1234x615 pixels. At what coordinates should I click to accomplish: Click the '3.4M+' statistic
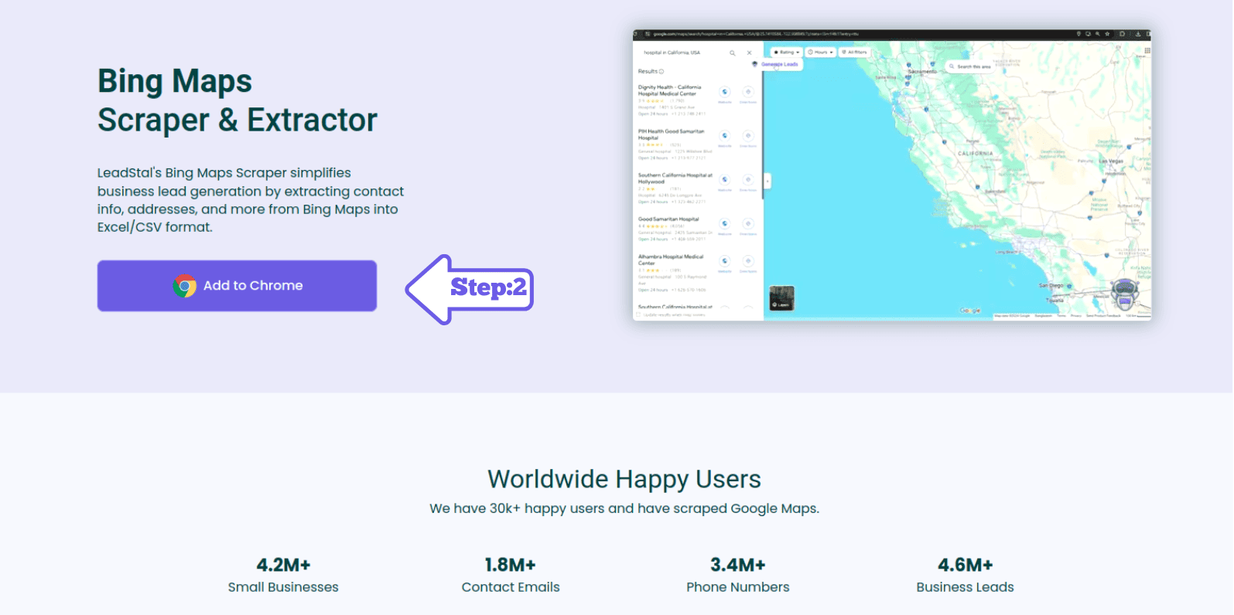[738, 565]
